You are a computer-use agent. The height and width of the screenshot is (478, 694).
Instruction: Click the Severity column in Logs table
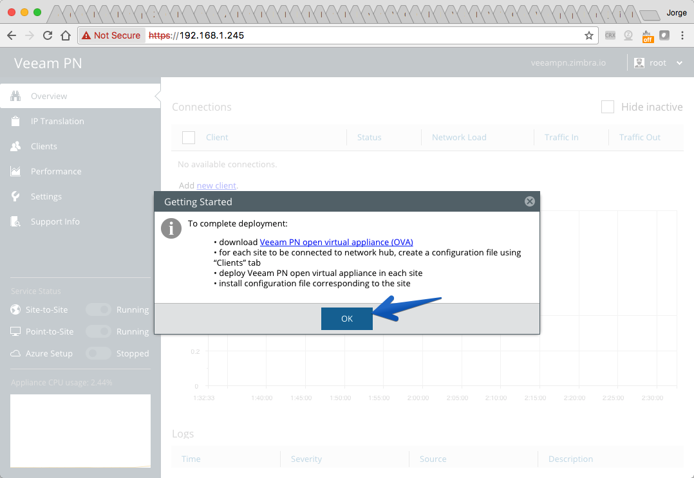[x=306, y=459]
